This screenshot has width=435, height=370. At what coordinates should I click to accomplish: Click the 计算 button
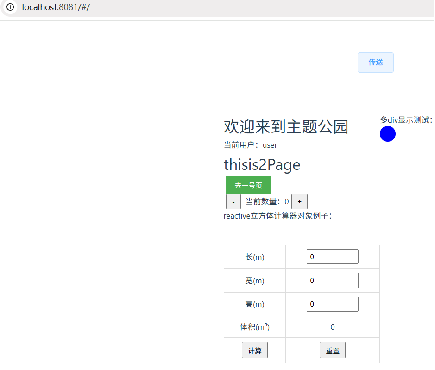coord(255,350)
